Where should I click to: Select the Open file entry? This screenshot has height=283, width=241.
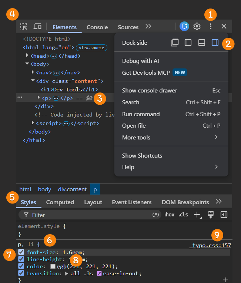click(x=171, y=126)
